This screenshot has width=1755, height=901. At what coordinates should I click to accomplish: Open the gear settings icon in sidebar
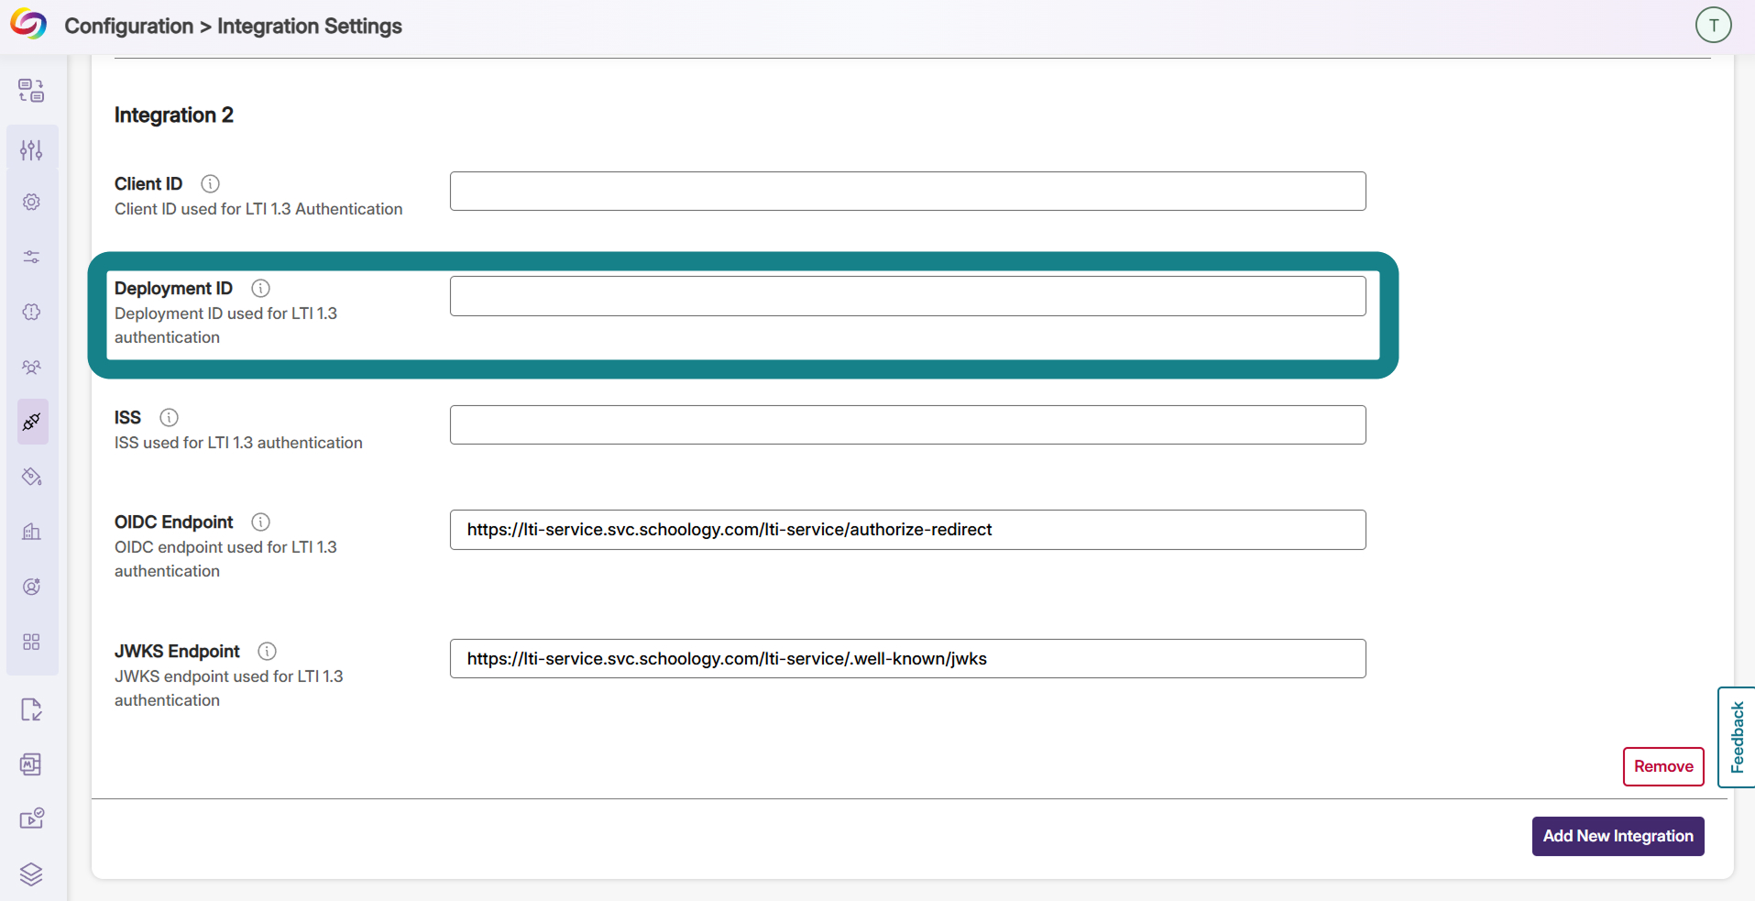pyautogui.click(x=32, y=202)
